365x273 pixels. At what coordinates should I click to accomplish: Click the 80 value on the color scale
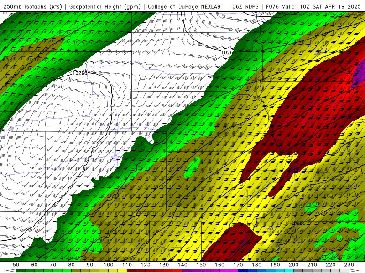pyautogui.click(x=72, y=265)
